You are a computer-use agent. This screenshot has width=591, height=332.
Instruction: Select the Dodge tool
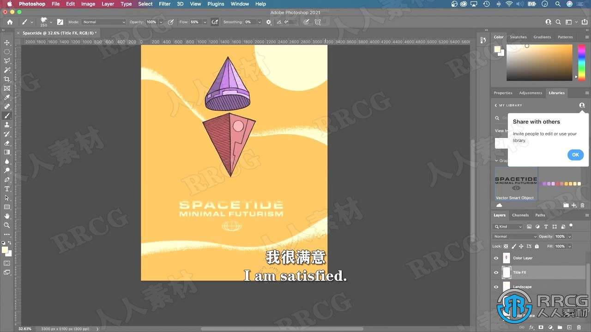coord(7,171)
